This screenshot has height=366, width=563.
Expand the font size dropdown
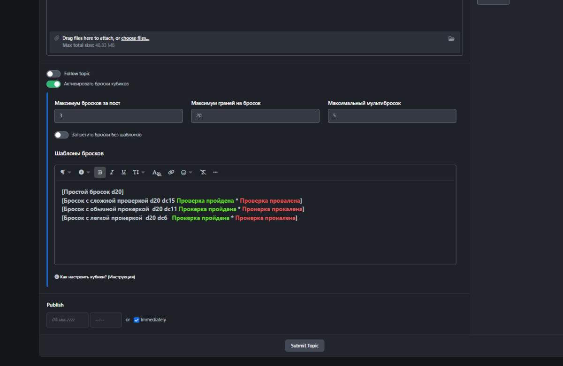tap(138, 172)
